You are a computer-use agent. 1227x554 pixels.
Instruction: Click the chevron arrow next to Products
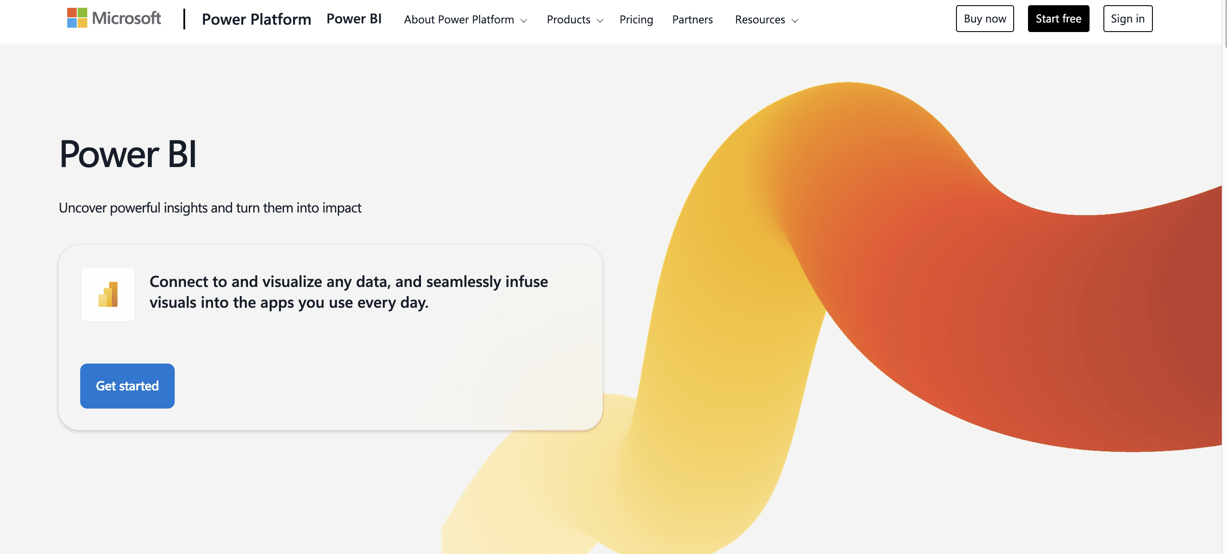tap(600, 20)
